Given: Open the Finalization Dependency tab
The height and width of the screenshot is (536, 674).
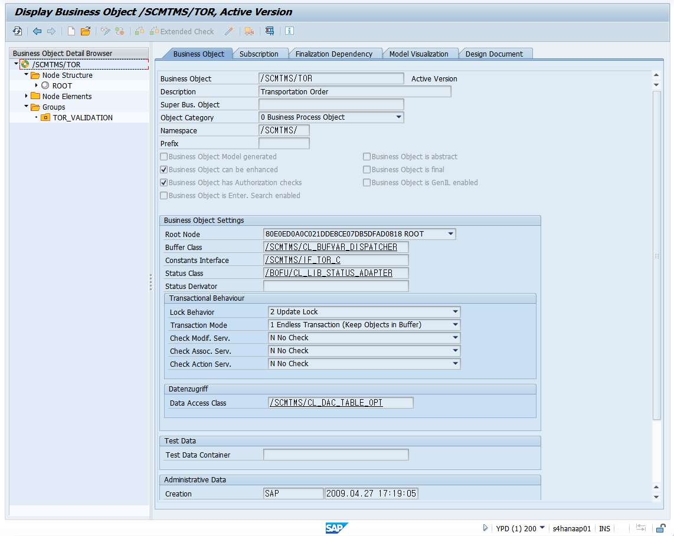Looking at the screenshot, I should coord(334,54).
